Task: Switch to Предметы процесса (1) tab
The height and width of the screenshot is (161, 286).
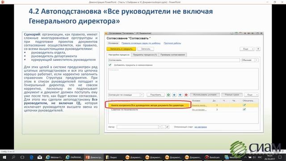Action: [145, 55]
